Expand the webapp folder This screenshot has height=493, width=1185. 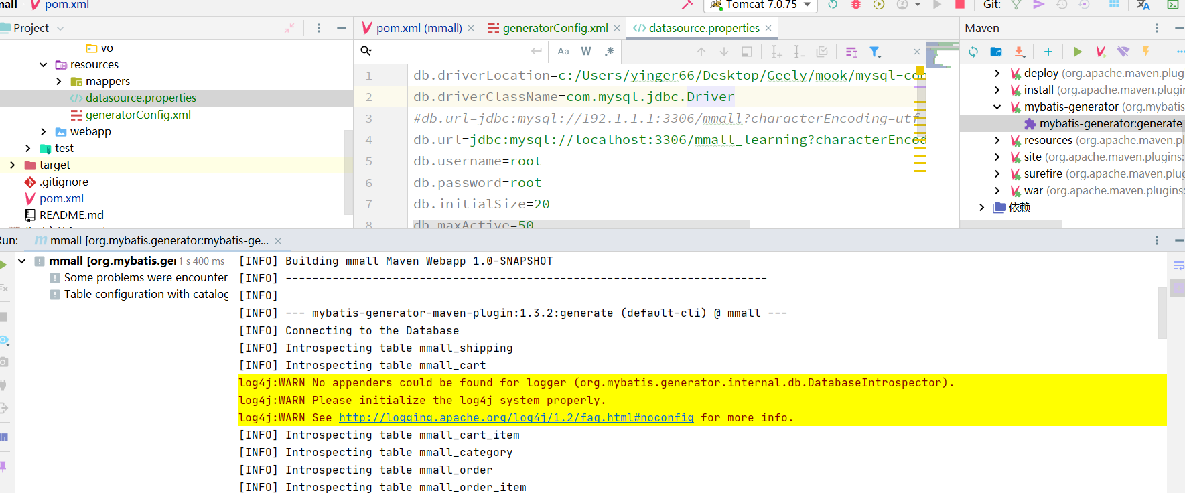pos(43,132)
